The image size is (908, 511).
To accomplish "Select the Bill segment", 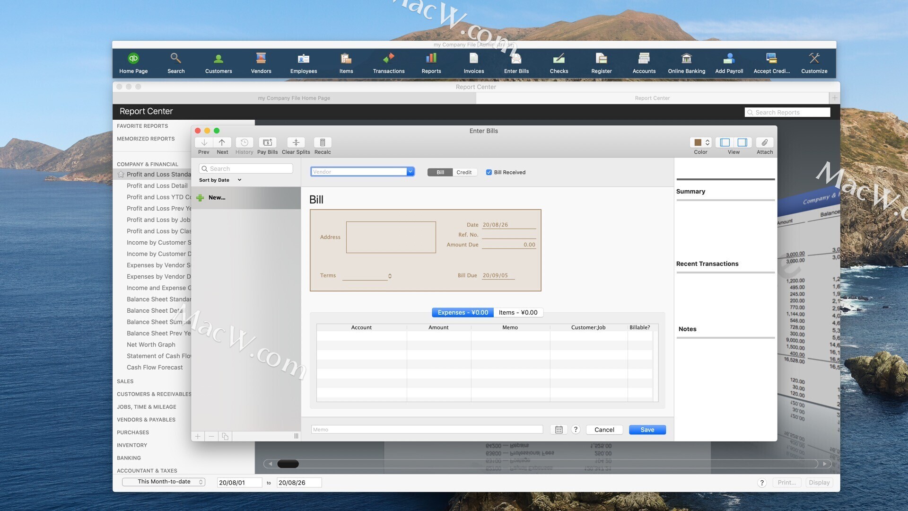I will point(440,172).
